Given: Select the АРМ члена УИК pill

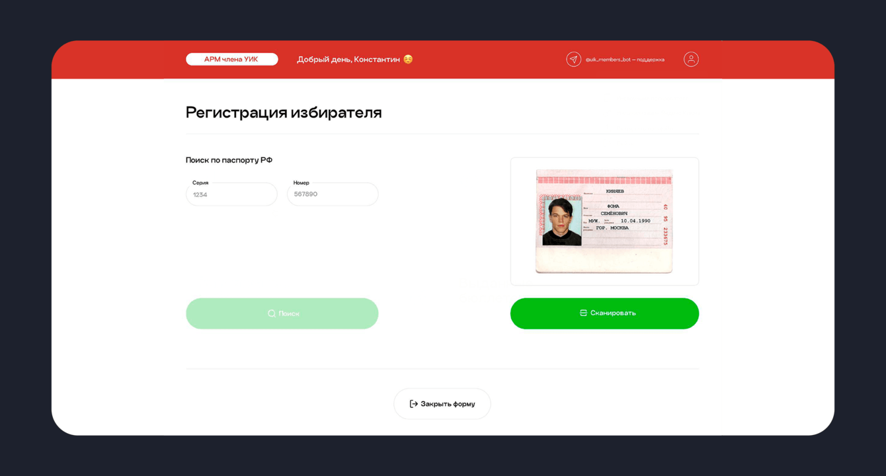Looking at the screenshot, I should tap(231, 59).
